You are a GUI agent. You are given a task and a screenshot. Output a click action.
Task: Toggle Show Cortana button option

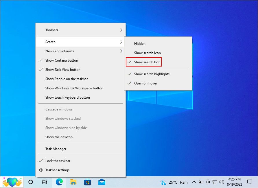coord(62,60)
